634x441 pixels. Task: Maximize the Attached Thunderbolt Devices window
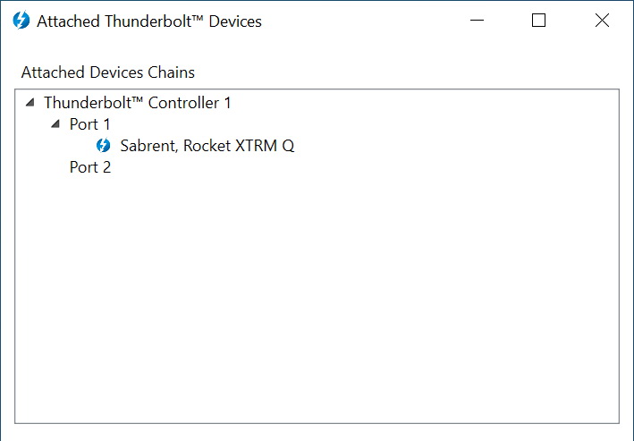(x=538, y=21)
